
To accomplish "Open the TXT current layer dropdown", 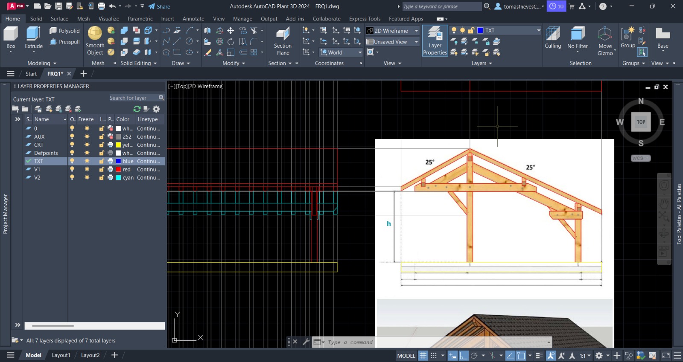I will tap(538, 31).
